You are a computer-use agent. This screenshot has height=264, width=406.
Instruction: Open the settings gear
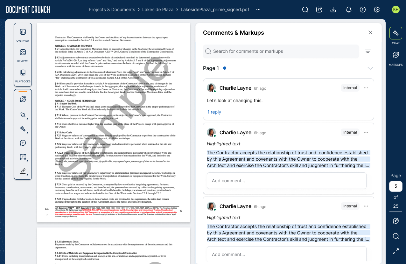pos(377,10)
